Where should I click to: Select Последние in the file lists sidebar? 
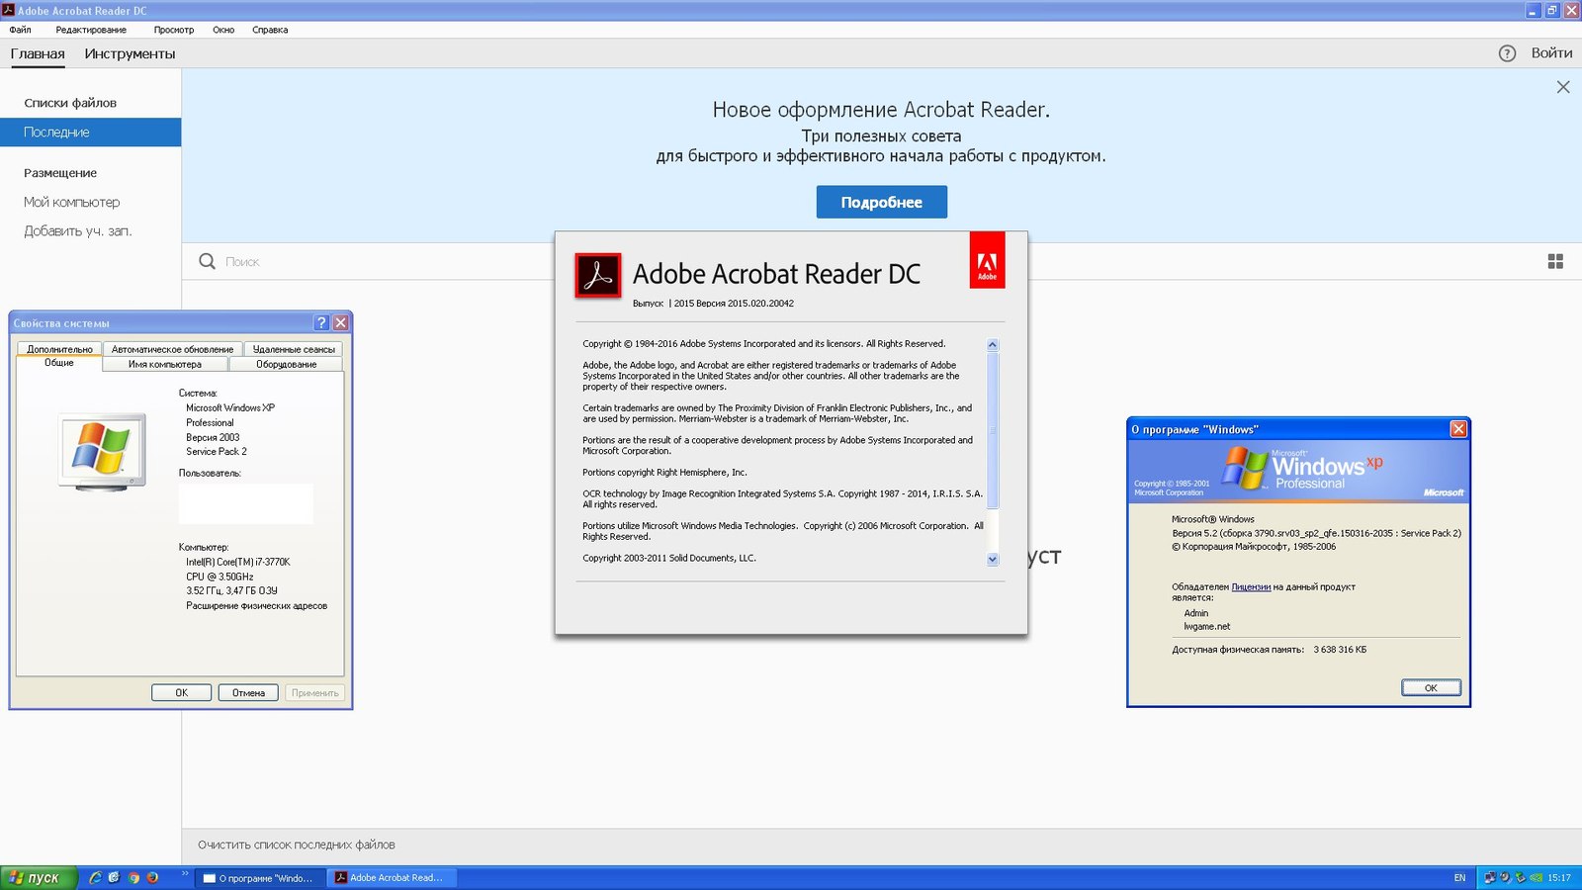tap(90, 132)
